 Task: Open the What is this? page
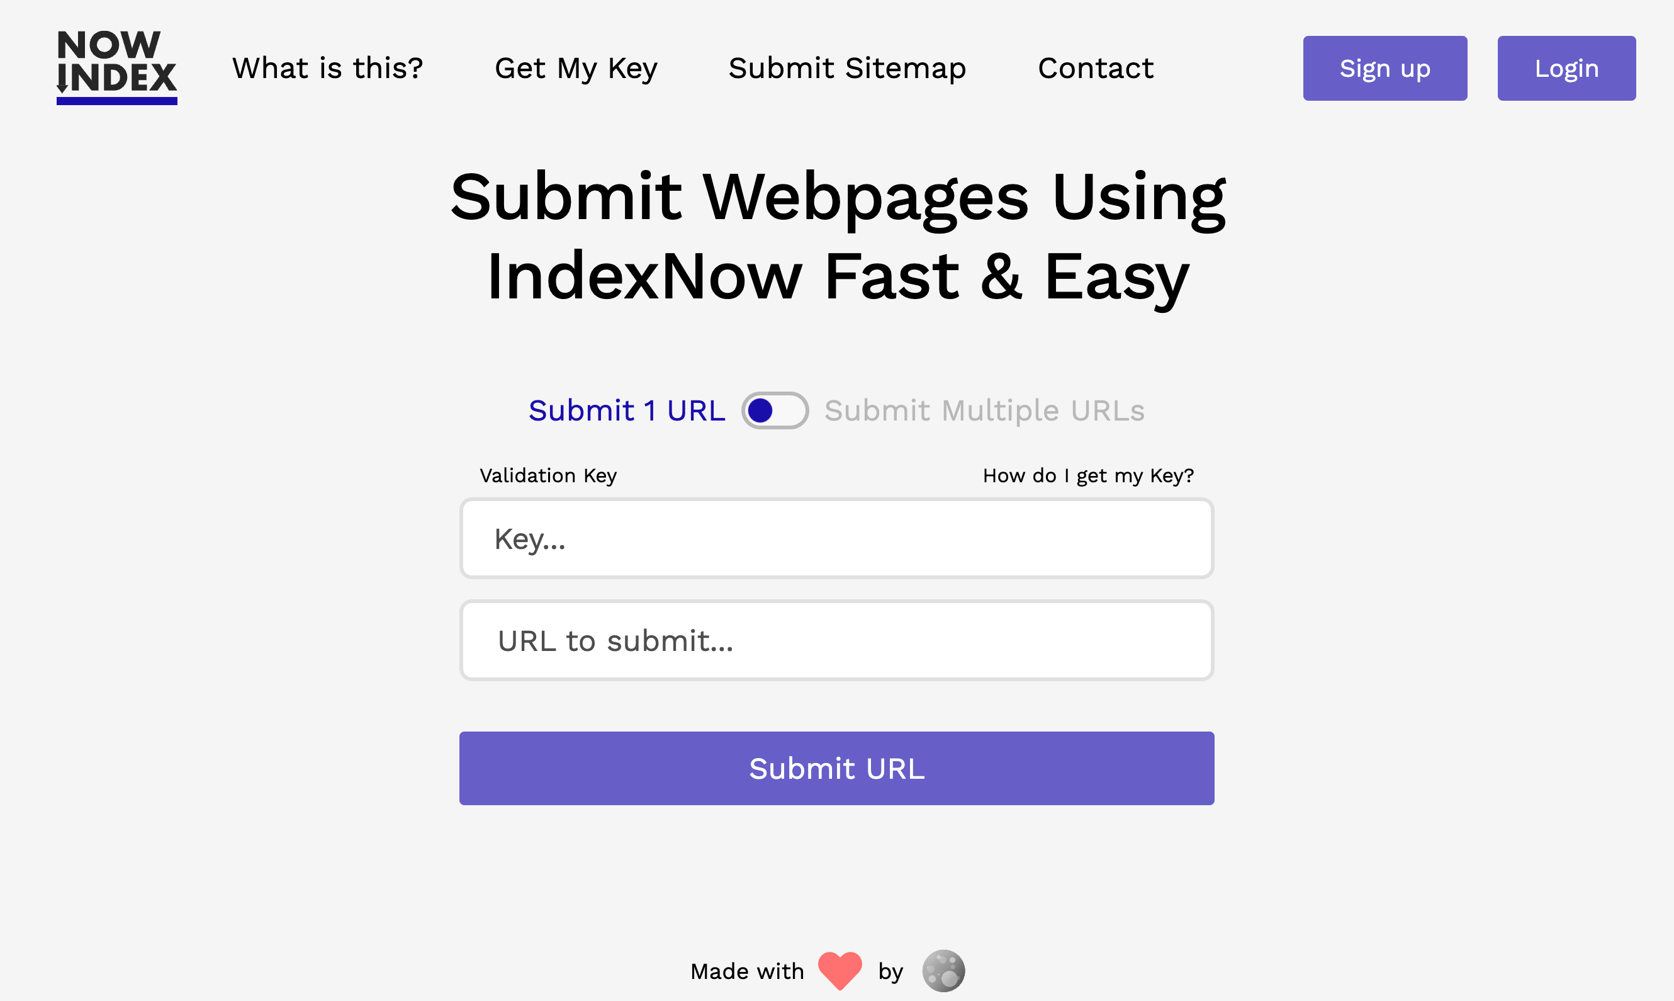328,68
